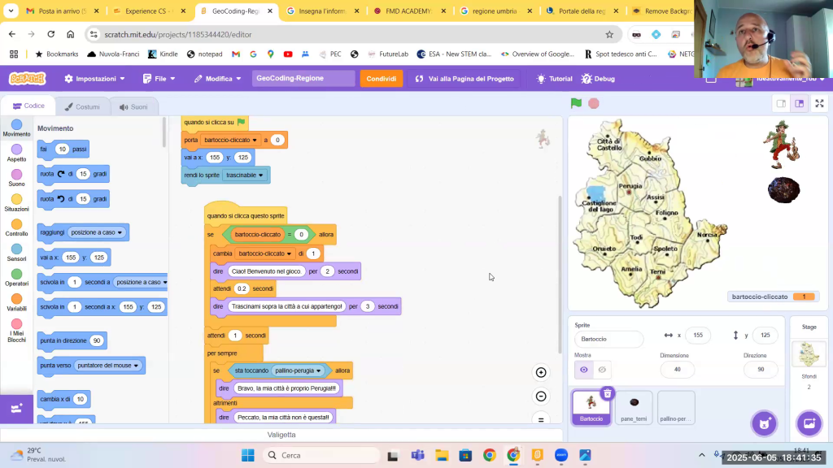Image resolution: width=833 pixels, height=468 pixels.
Task: Open the Kindle bookmark
Action: tap(163, 54)
